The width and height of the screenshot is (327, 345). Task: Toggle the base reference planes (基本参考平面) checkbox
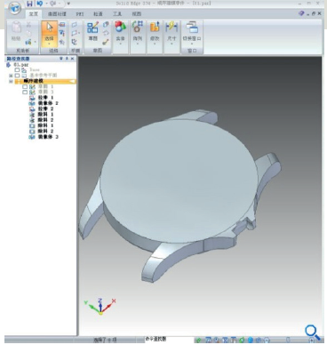(17, 76)
